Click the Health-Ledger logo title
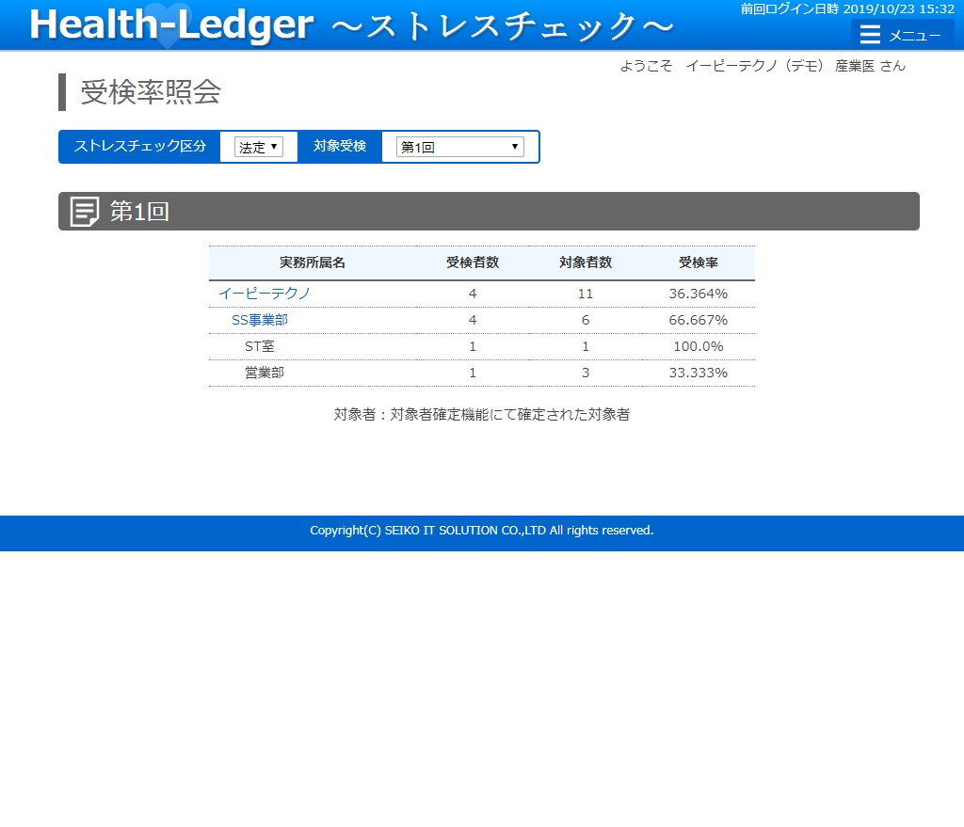Viewport: 964px width, 827px height. [x=171, y=25]
